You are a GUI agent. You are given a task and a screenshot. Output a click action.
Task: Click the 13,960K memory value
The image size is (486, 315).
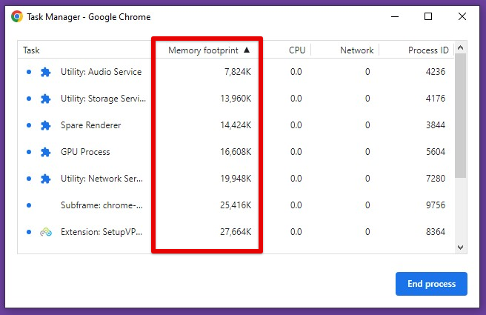pyautogui.click(x=236, y=99)
